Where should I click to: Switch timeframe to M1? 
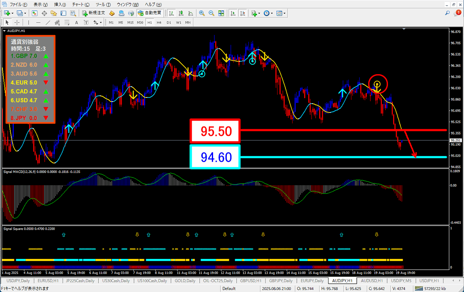(111, 22)
